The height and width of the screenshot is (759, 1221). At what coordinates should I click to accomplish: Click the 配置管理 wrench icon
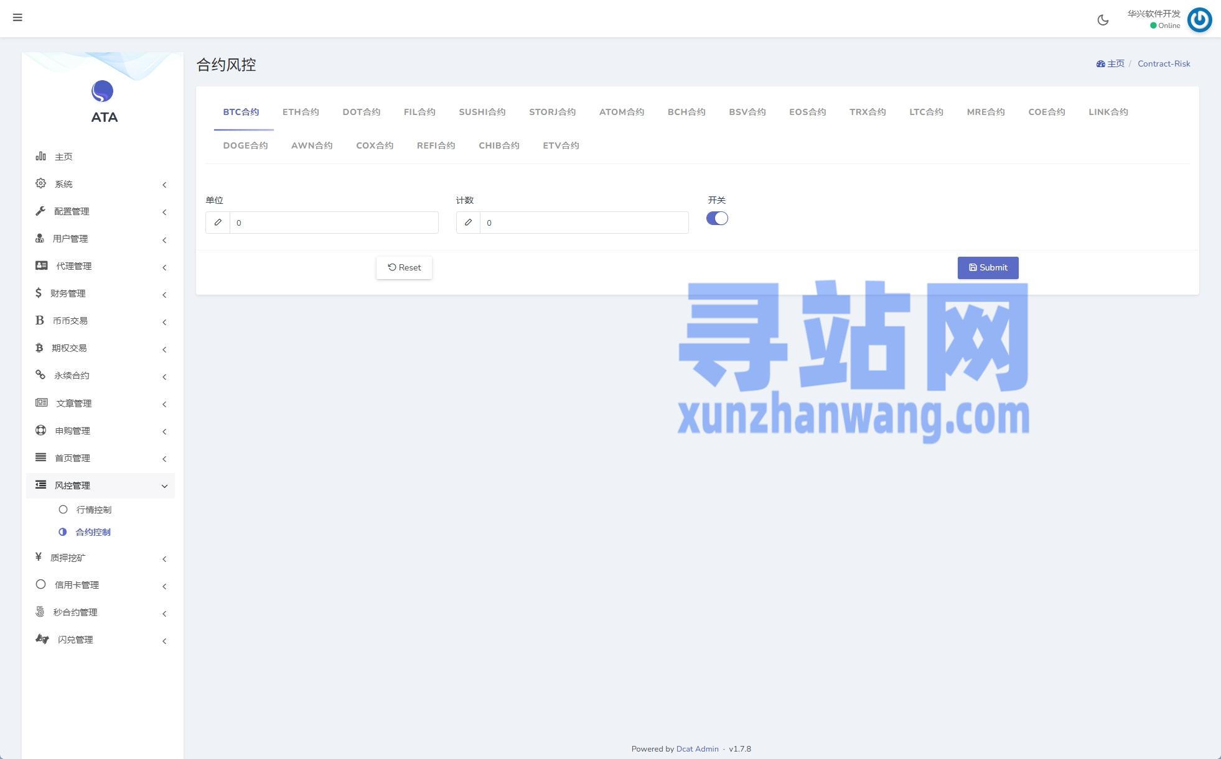(40, 211)
